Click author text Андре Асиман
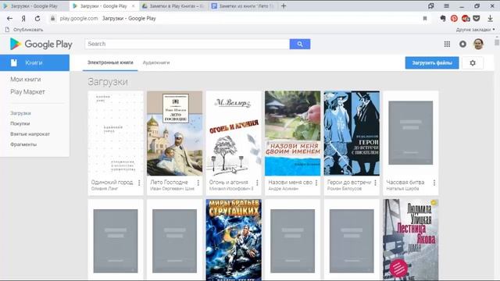This screenshot has width=500, height=281. (283, 189)
